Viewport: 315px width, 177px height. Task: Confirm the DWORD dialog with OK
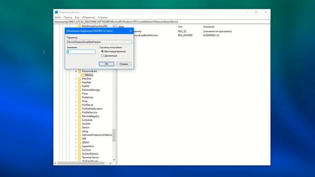point(106,64)
